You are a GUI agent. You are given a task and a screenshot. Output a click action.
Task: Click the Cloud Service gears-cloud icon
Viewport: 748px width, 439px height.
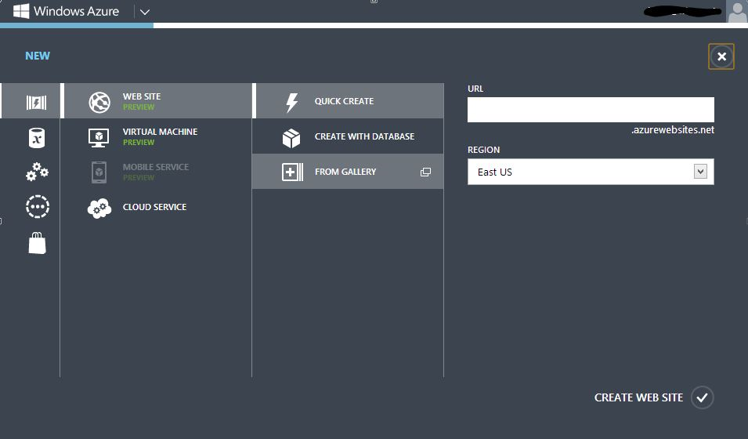(99, 209)
